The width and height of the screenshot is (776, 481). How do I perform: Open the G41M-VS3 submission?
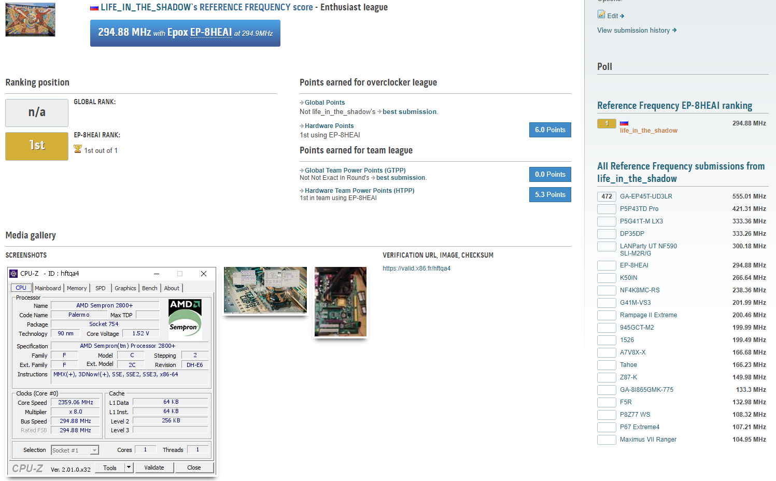click(x=636, y=303)
